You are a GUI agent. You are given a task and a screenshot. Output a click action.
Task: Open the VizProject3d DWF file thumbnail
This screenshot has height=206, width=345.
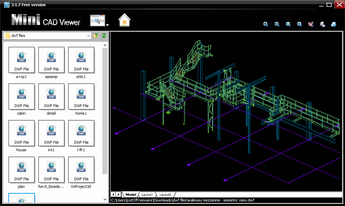[x=81, y=170]
